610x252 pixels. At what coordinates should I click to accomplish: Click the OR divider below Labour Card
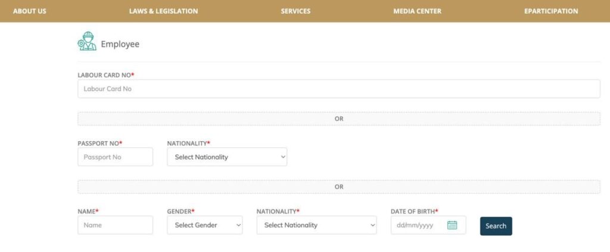[x=338, y=119]
